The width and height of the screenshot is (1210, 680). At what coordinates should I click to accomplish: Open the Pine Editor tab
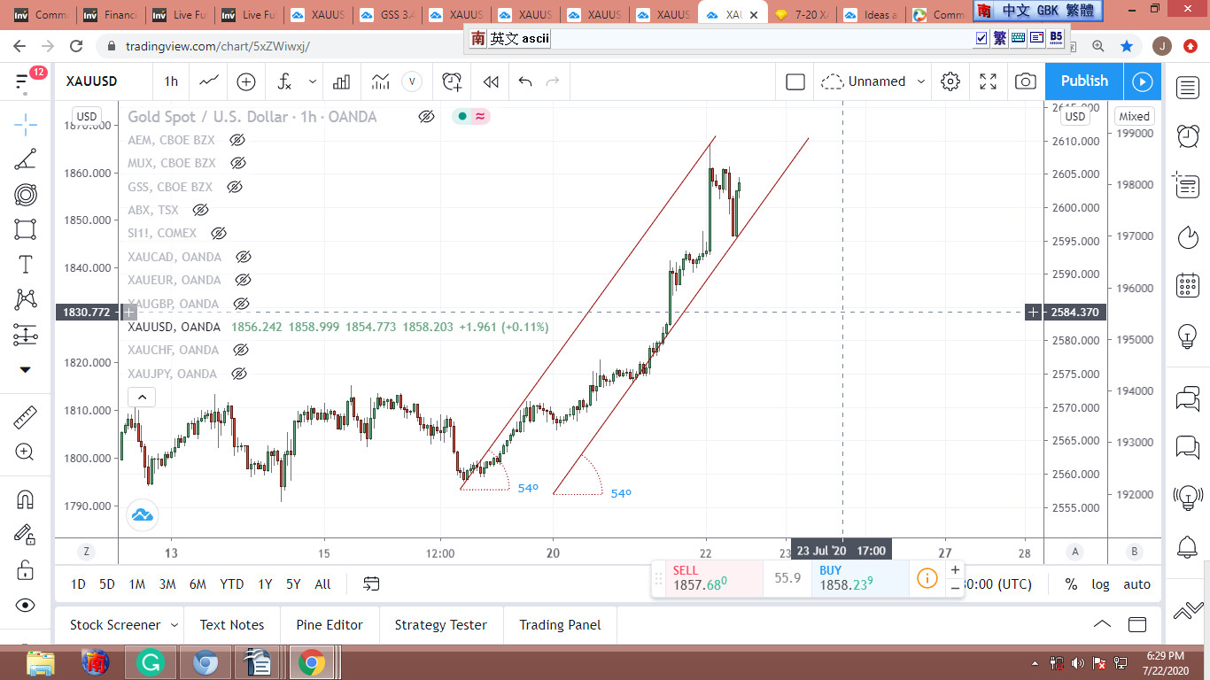pos(330,625)
